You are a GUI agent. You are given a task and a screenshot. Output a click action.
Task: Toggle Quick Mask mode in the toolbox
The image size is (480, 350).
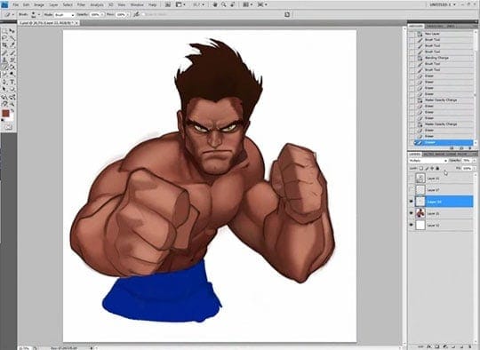(x=8, y=127)
